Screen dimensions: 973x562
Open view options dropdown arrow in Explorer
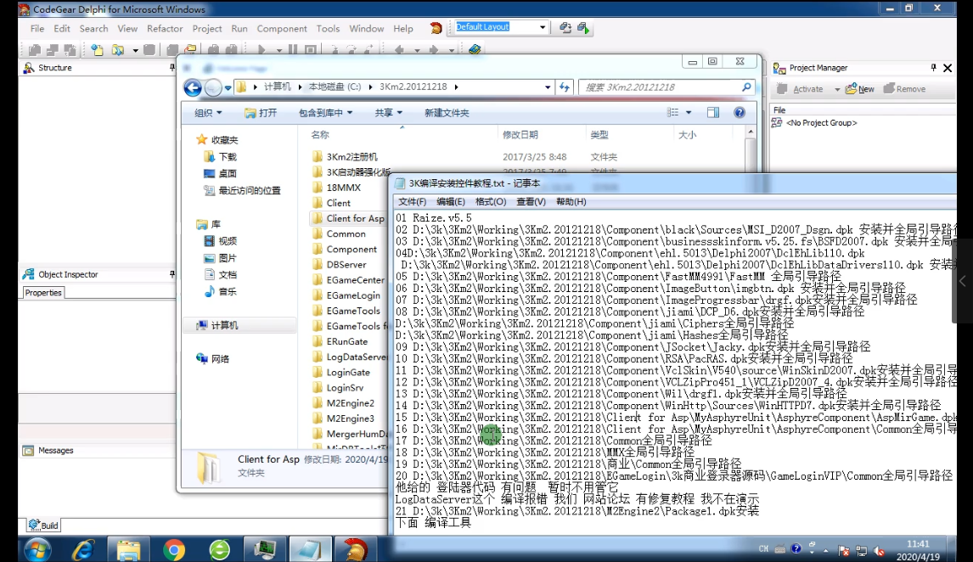[x=689, y=112]
